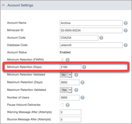132x124 pixels.
Task: Click the Maximum Retention Validated label
Action: click(27, 90)
